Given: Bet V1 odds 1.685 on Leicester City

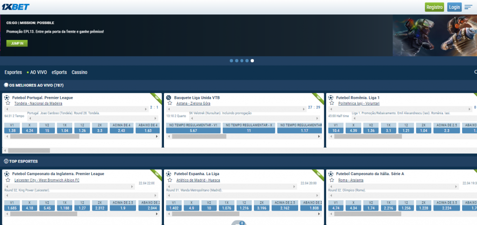Looking at the screenshot, I should [12, 208].
